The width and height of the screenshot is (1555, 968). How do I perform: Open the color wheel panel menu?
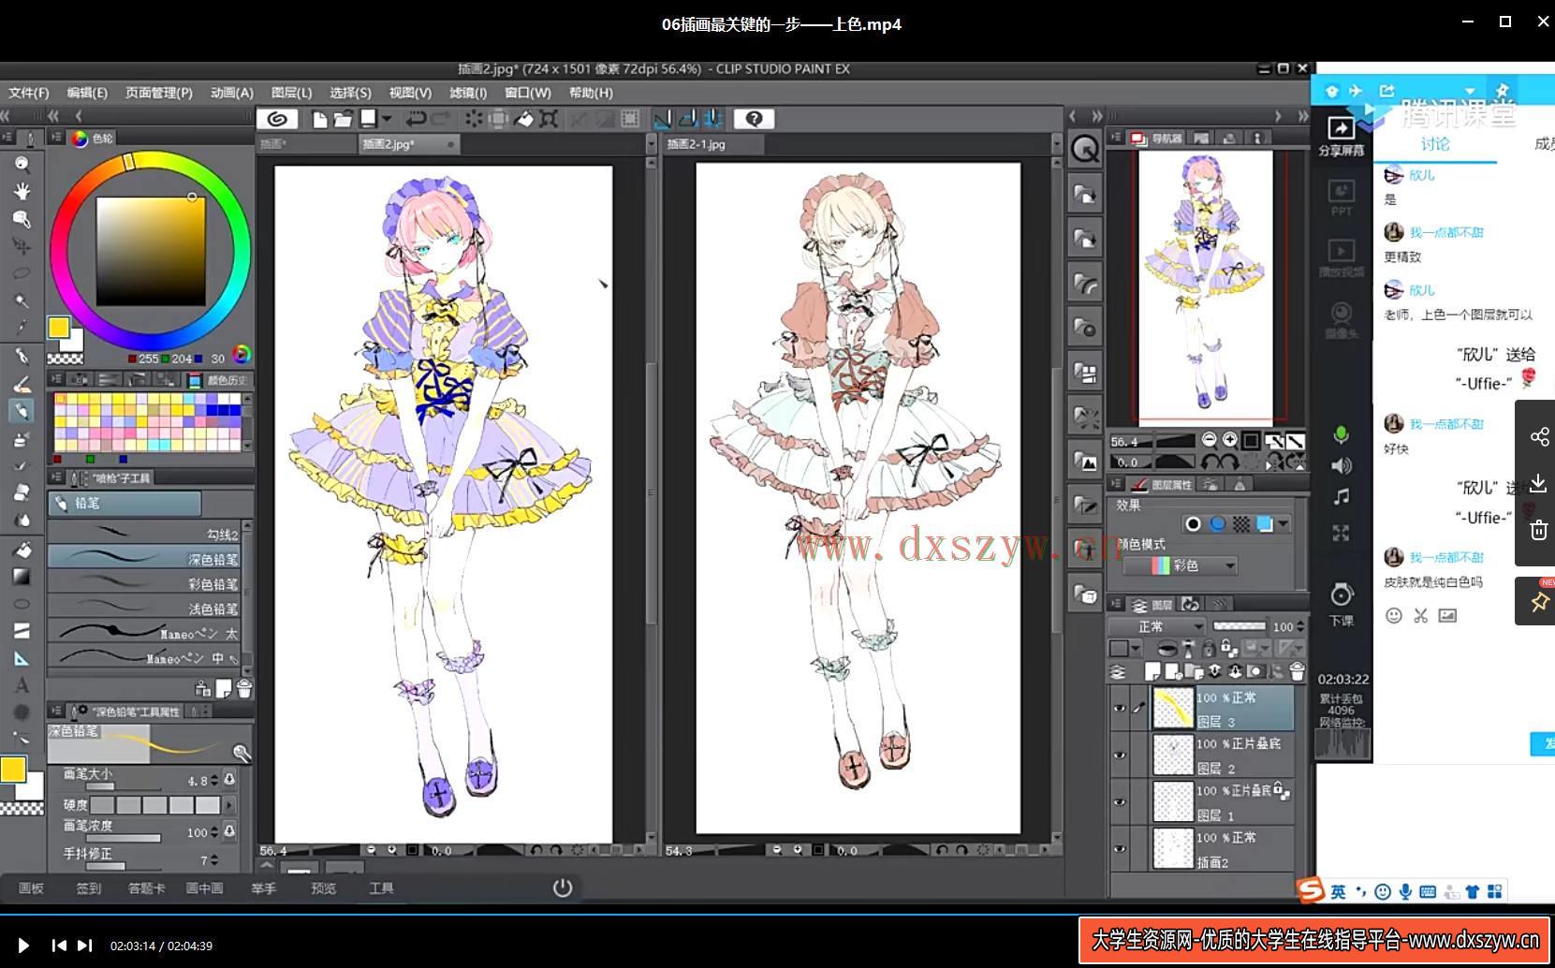pyautogui.click(x=55, y=138)
